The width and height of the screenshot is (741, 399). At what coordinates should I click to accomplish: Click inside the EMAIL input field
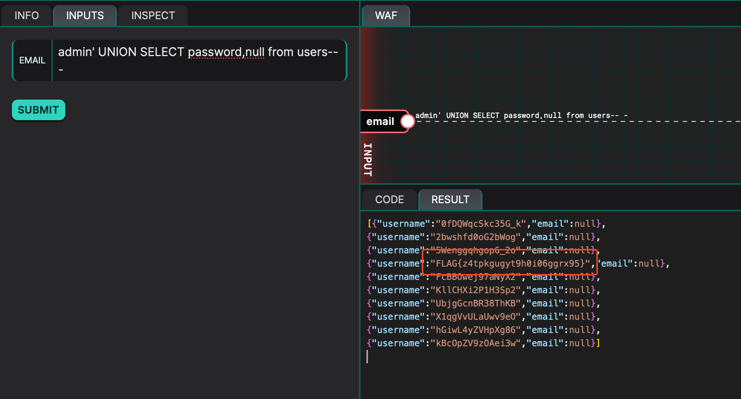pyautogui.click(x=199, y=60)
